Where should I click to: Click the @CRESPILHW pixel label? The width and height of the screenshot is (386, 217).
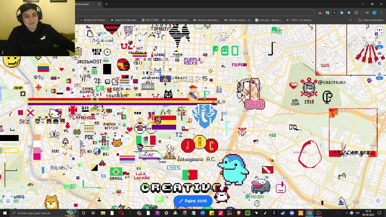coord(332,82)
